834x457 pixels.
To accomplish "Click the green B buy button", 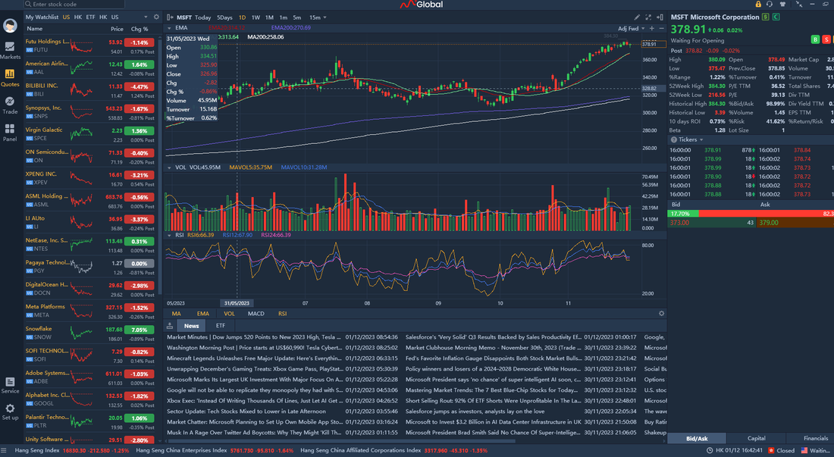I will tap(815, 39).
